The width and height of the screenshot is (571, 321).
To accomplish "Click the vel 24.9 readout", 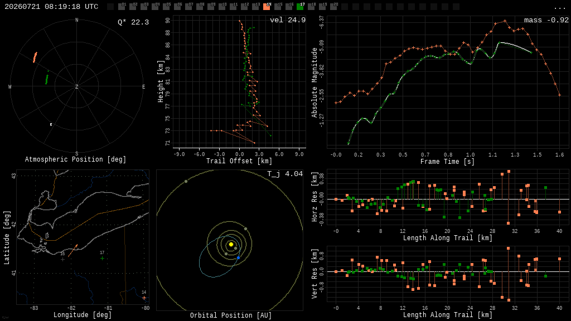I will point(288,20).
